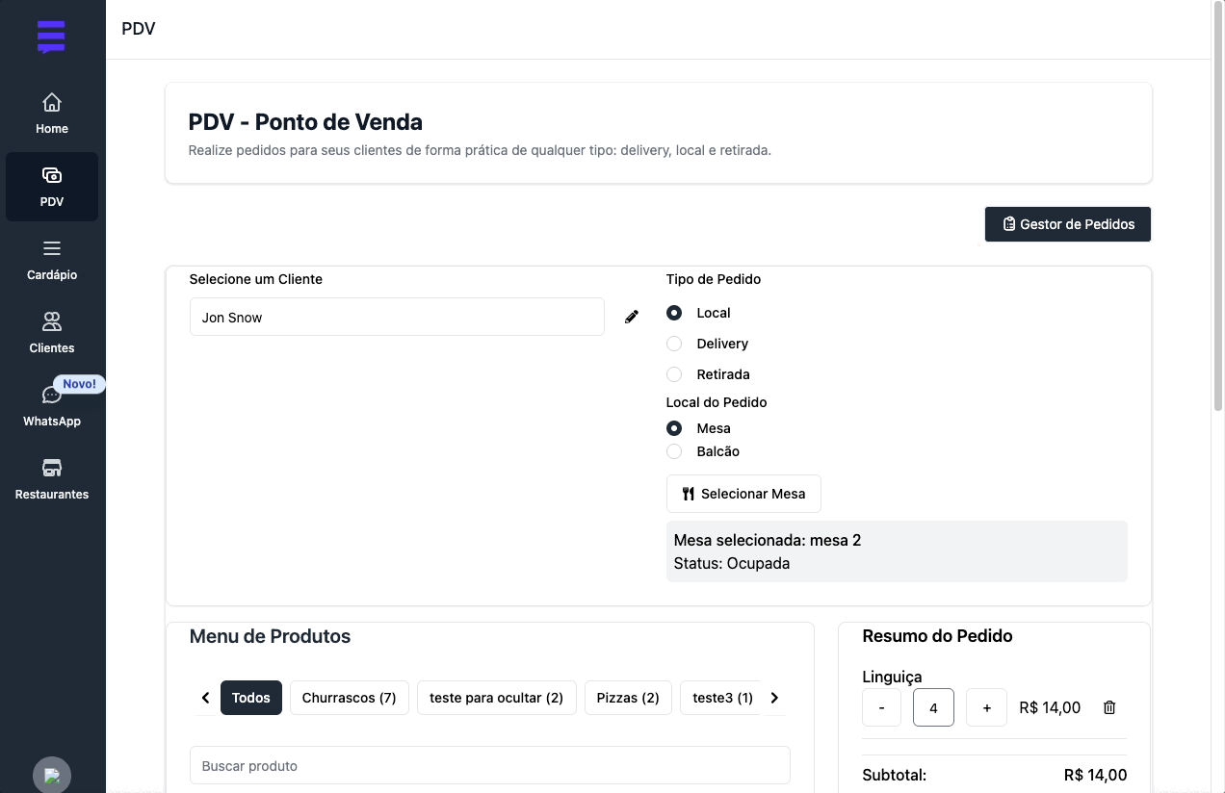Viewport: 1225px width, 793px height.
Task: Click the pencil icon to edit client
Action: [632, 317]
